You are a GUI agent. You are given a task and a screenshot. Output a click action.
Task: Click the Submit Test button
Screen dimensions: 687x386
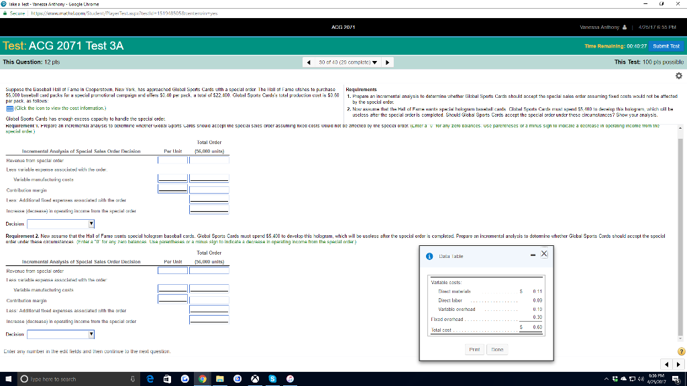tap(666, 45)
